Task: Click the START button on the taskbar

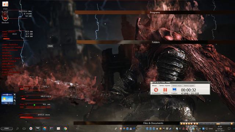Action: [7, 128]
